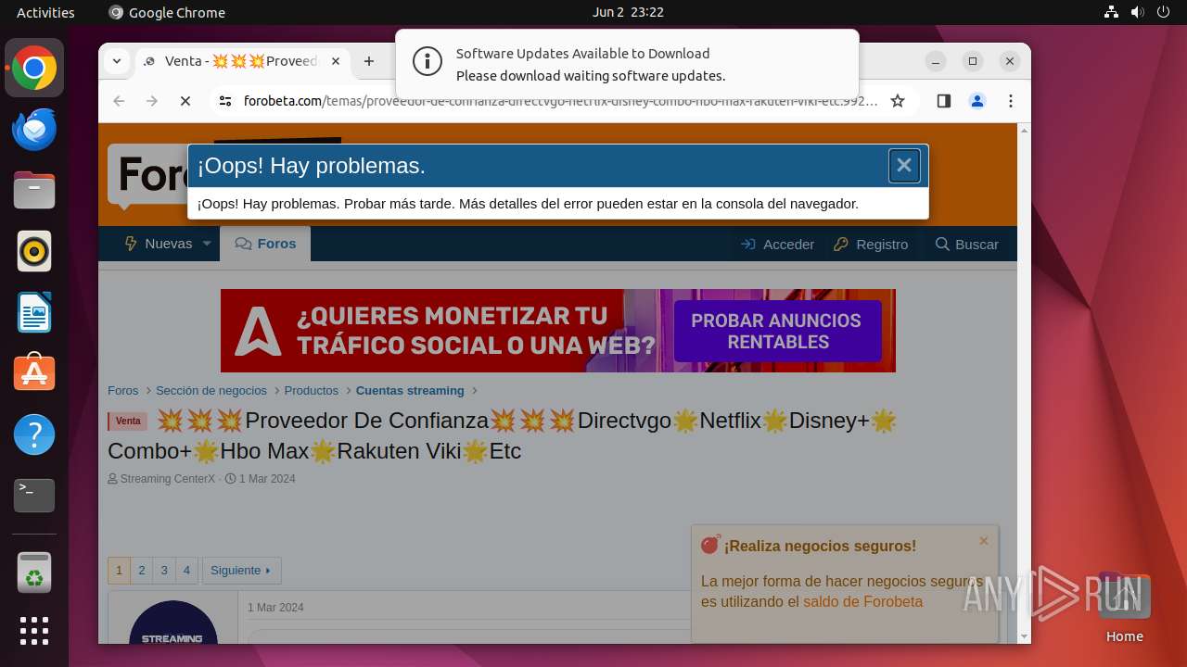Click Foros breadcrumb link
This screenshot has height=667, width=1187.
pyautogui.click(x=123, y=391)
